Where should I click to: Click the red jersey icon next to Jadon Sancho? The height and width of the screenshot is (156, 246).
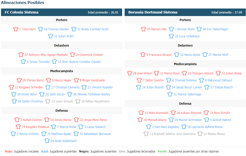click(x=139, y=80)
